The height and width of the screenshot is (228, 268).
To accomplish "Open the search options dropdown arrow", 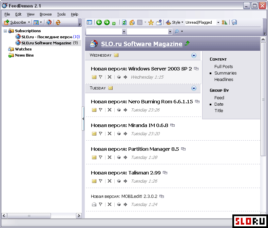I will [x=182, y=32].
